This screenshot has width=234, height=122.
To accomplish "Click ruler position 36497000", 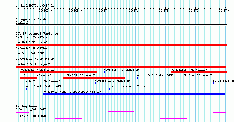I will click(105, 10).
